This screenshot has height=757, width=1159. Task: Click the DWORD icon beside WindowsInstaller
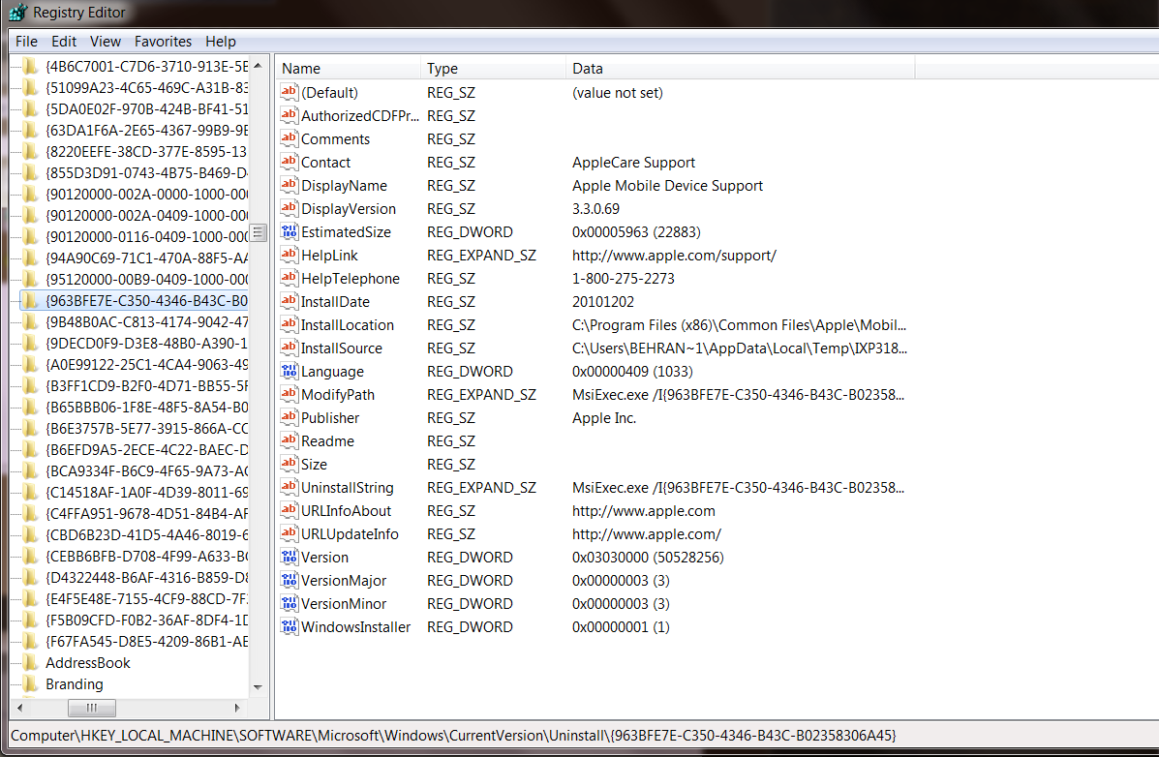(x=289, y=627)
